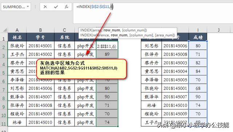Select cell 张译丹 in row 9
The image size is (233, 132).
[x=17, y=106]
